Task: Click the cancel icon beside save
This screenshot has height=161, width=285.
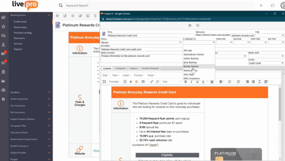Action: (x=198, y=25)
